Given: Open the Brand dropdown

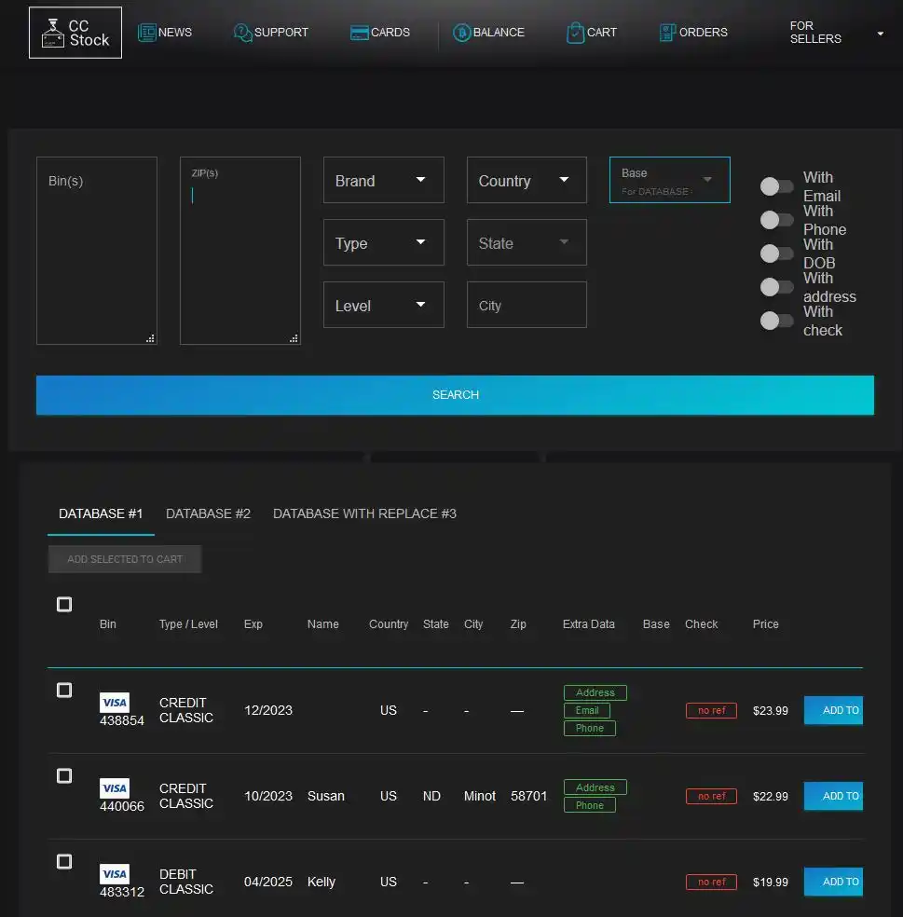Looking at the screenshot, I should point(383,180).
